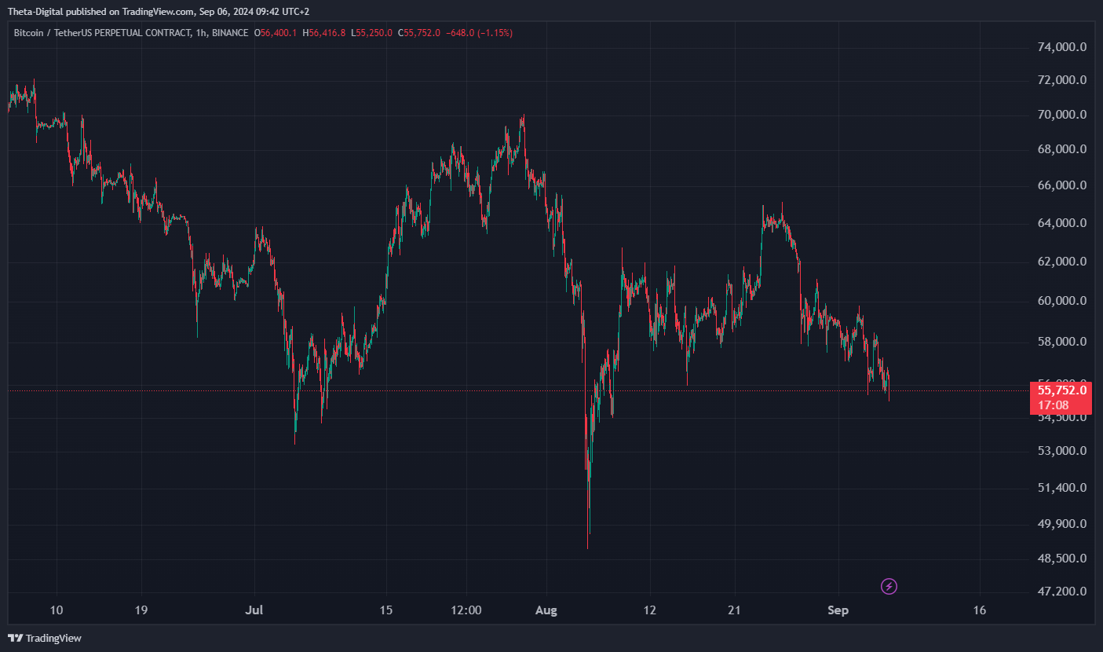The image size is (1103, 652).
Task: Click the 64,000.0 price axis label
Action: point(1061,223)
